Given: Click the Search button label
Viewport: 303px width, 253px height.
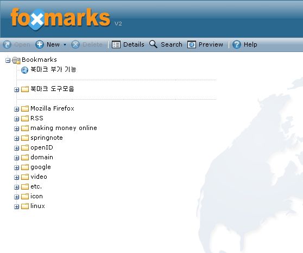Looking at the screenshot, I should coord(172,44).
